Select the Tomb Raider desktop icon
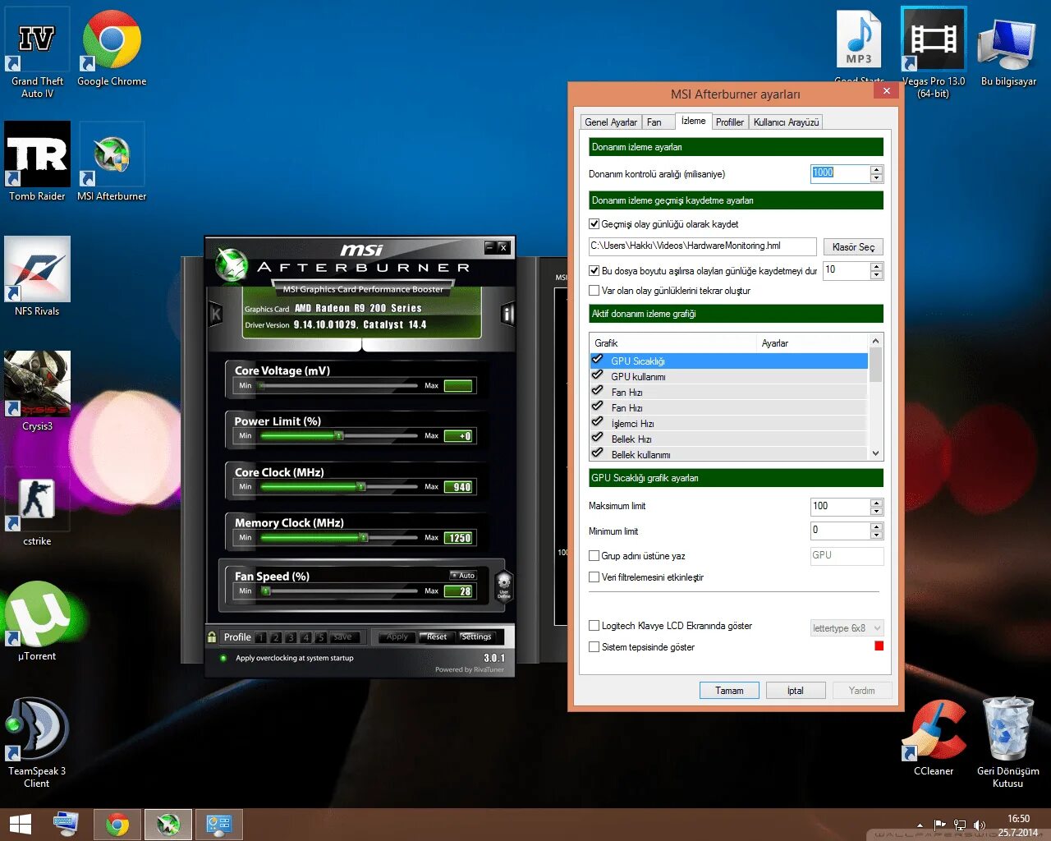 [37, 163]
